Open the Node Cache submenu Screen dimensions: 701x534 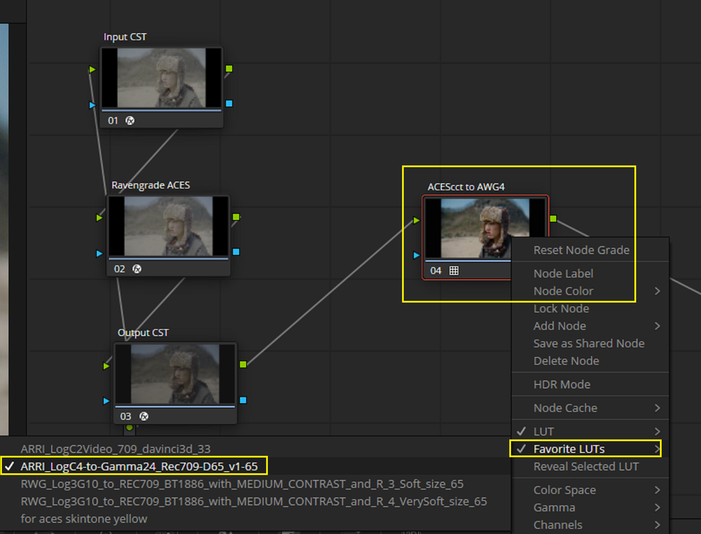[x=590, y=408]
